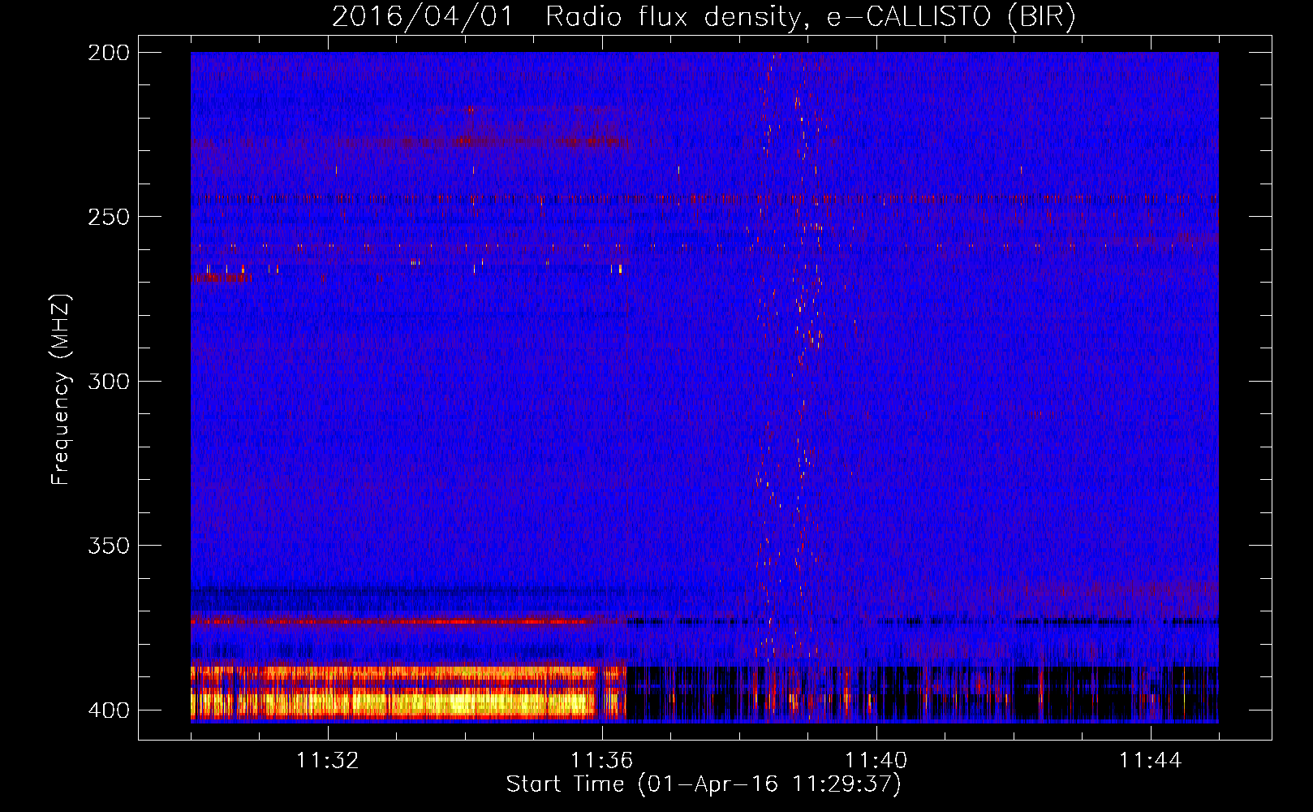Select the 300 frequency tick label
The image size is (1313, 812).
click(109, 382)
